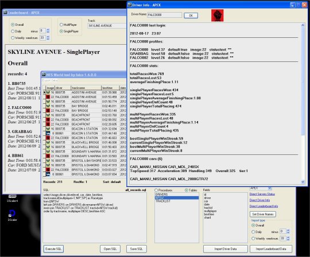Select NFSW in the tables list
Screen dimensions: 310x257
click(177, 198)
